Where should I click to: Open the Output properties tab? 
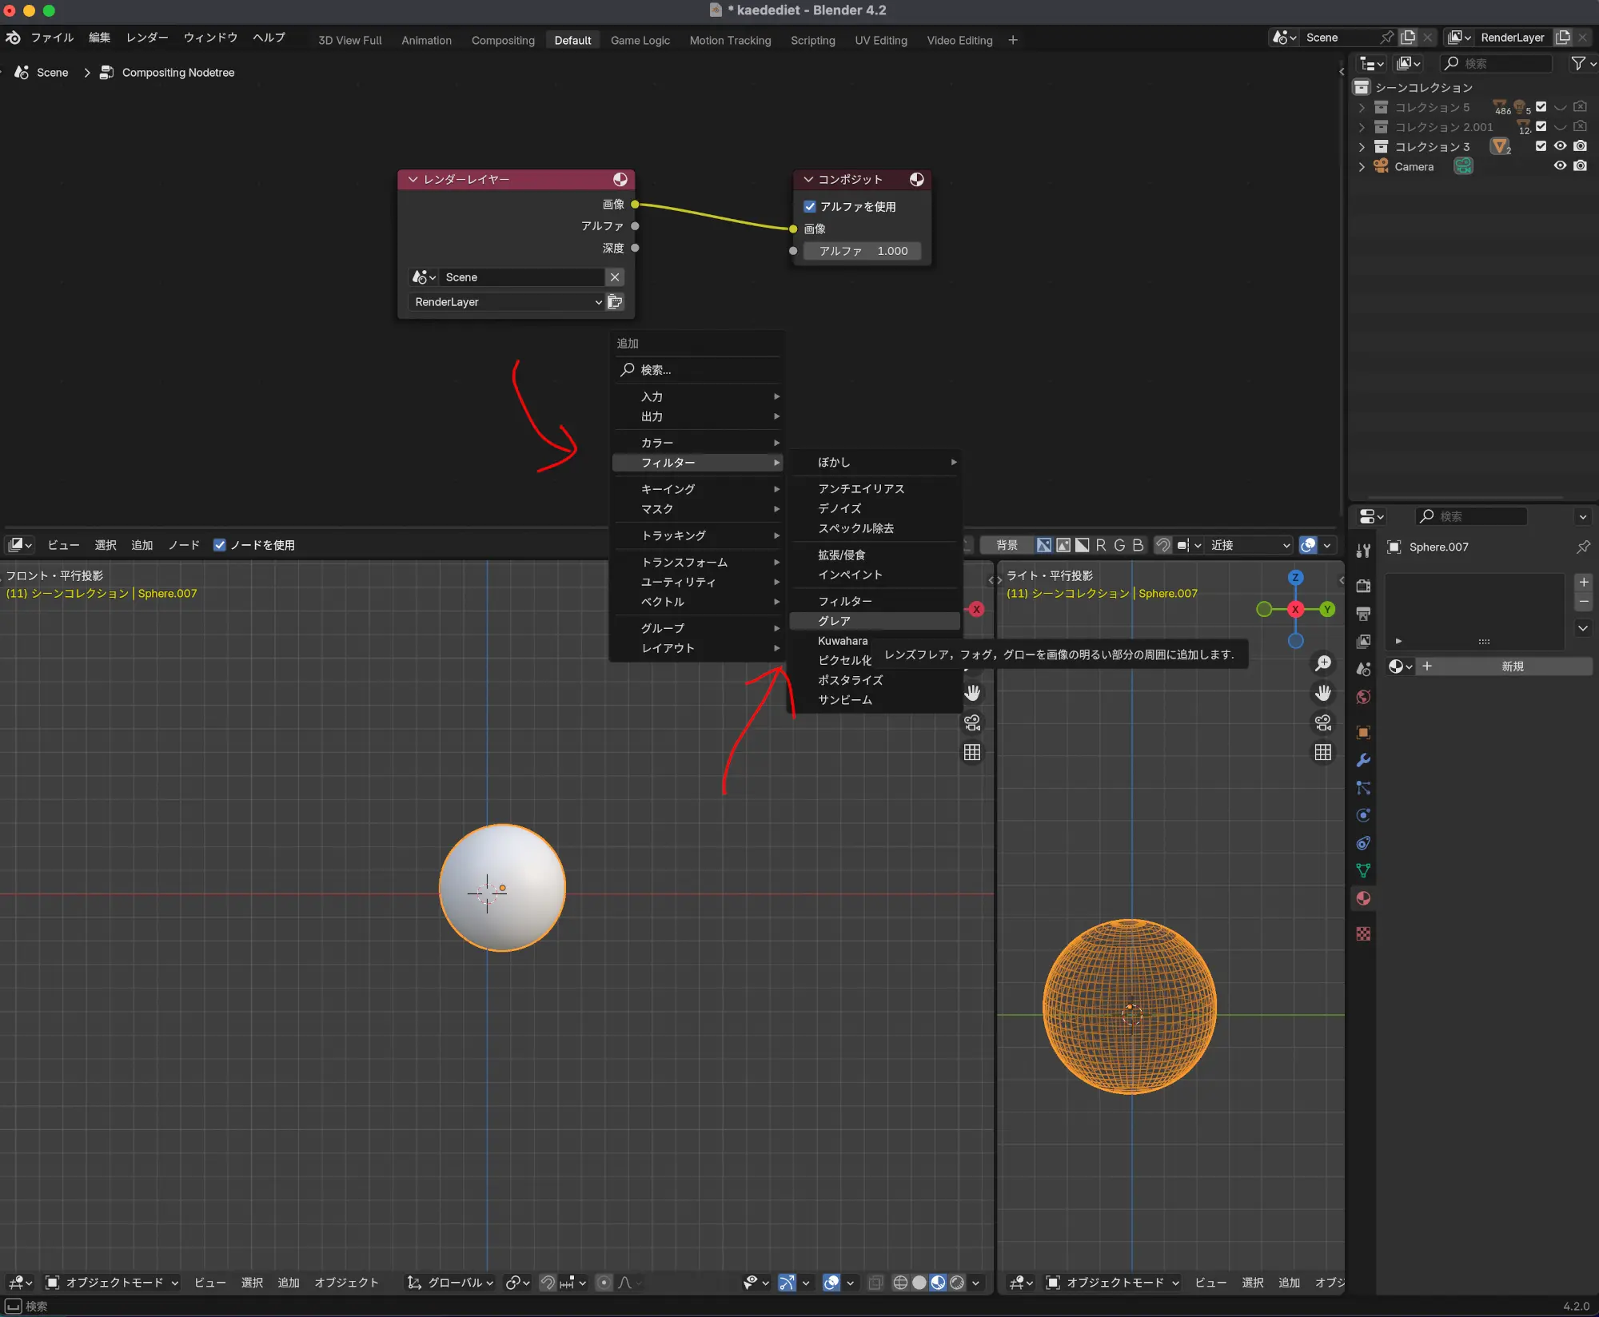[x=1363, y=614]
